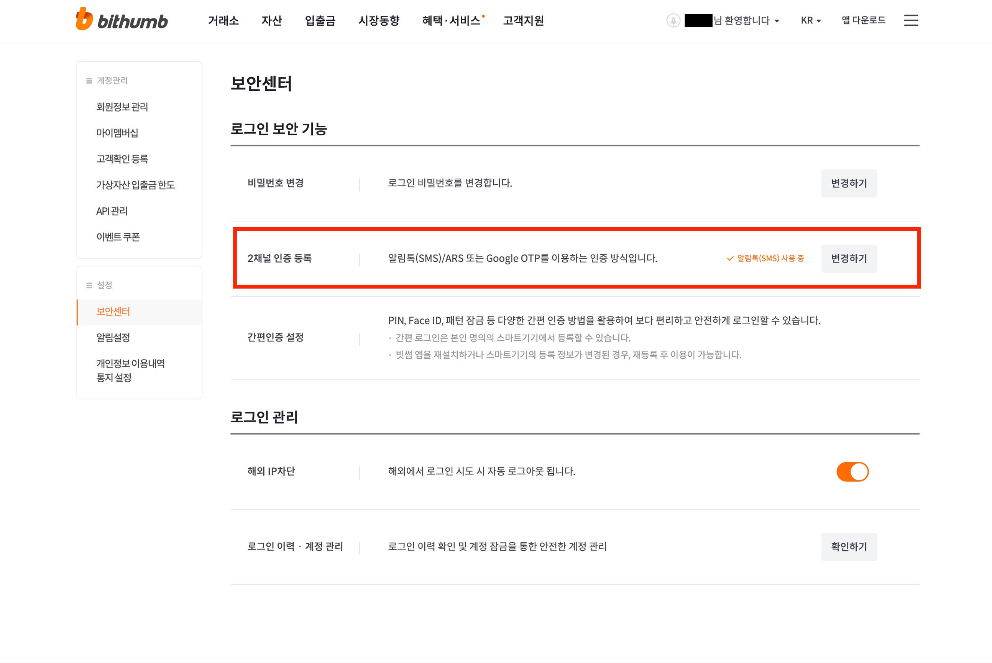Click 변경하기 for 2채널 인증 등록
The image size is (992, 663).
(849, 258)
